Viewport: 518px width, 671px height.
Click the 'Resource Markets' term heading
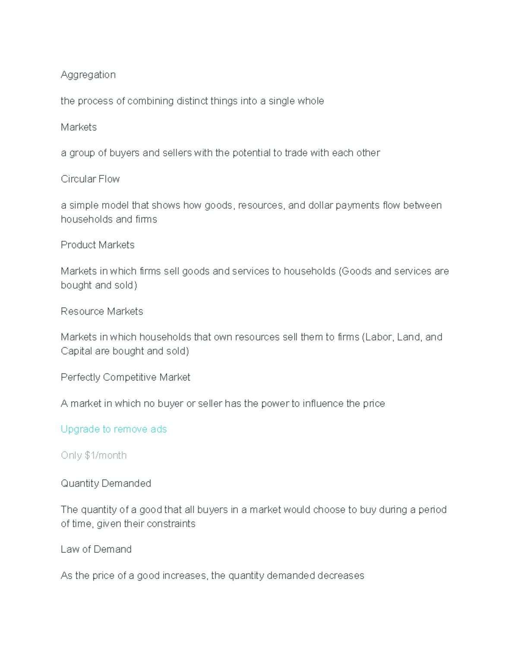tap(102, 311)
